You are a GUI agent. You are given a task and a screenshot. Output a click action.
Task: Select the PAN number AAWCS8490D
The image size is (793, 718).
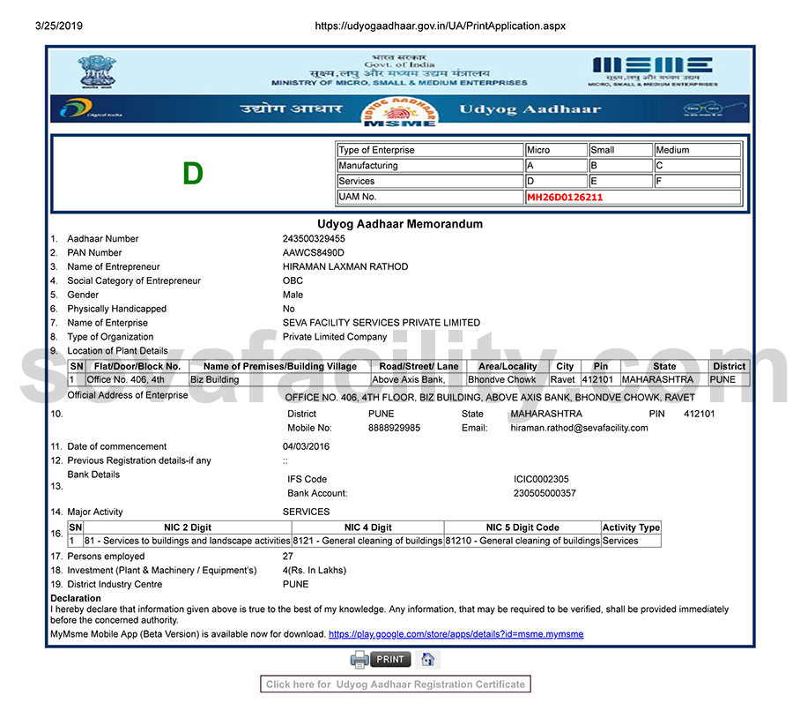coord(313,252)
